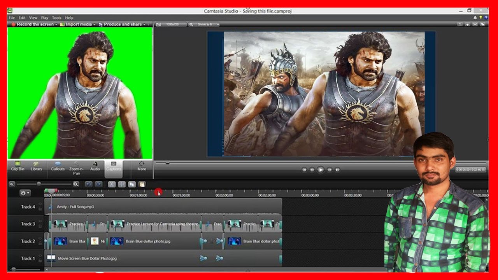Toggle visibility of Track 2
498x280 pixels.
(x=40, y=239)
